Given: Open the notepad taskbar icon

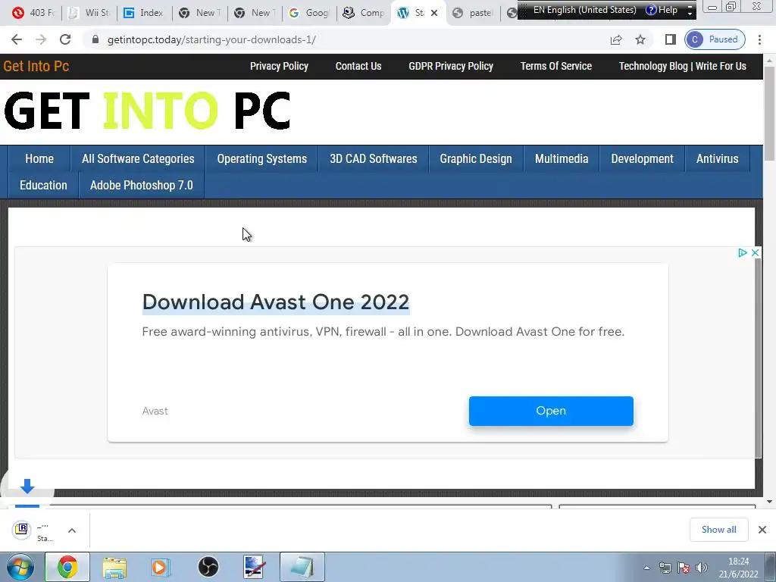Looking at the screenshot, I should tap(302, 567).
